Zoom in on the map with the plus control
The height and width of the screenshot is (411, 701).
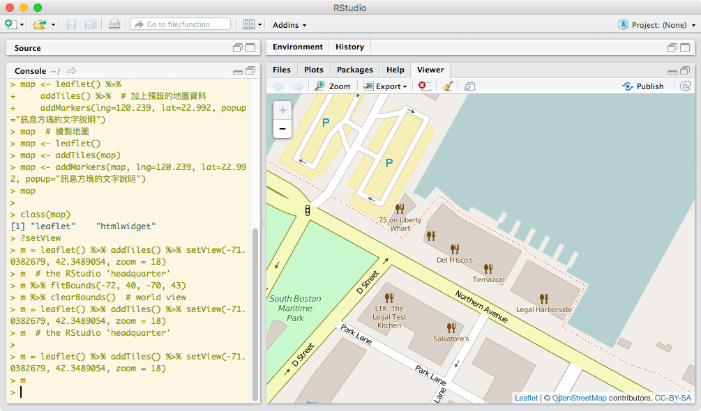click(x=282, y=109)
